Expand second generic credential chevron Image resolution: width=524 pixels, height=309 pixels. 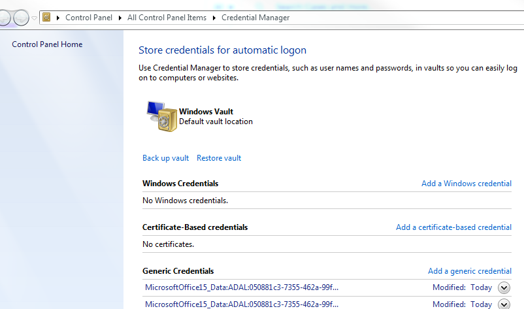[x=504, y=304]
